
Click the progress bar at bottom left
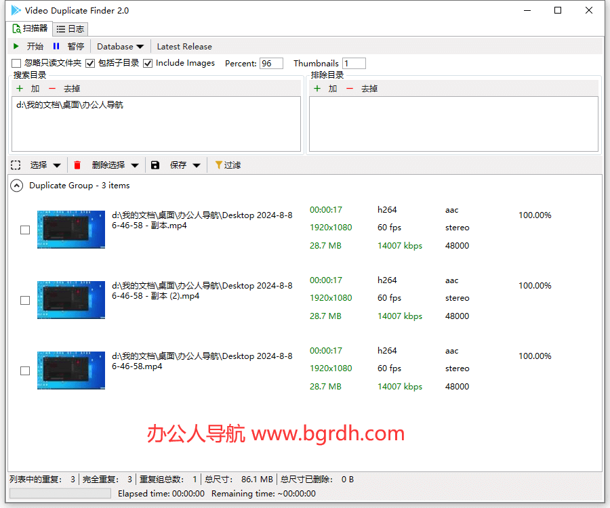click(x=60, y=494)
